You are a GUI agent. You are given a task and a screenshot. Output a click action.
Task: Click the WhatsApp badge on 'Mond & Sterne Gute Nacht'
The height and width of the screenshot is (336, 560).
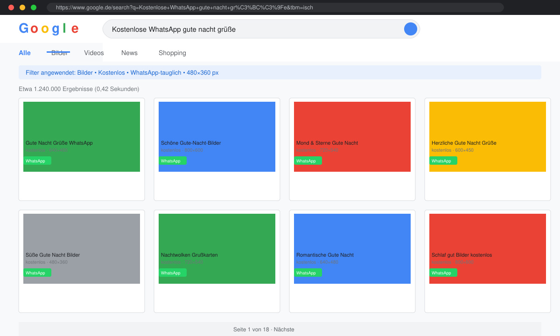308,161
